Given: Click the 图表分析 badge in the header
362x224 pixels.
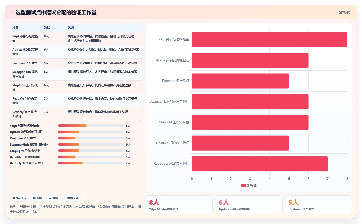Looking at the screenshot, I should coord(345,12).
